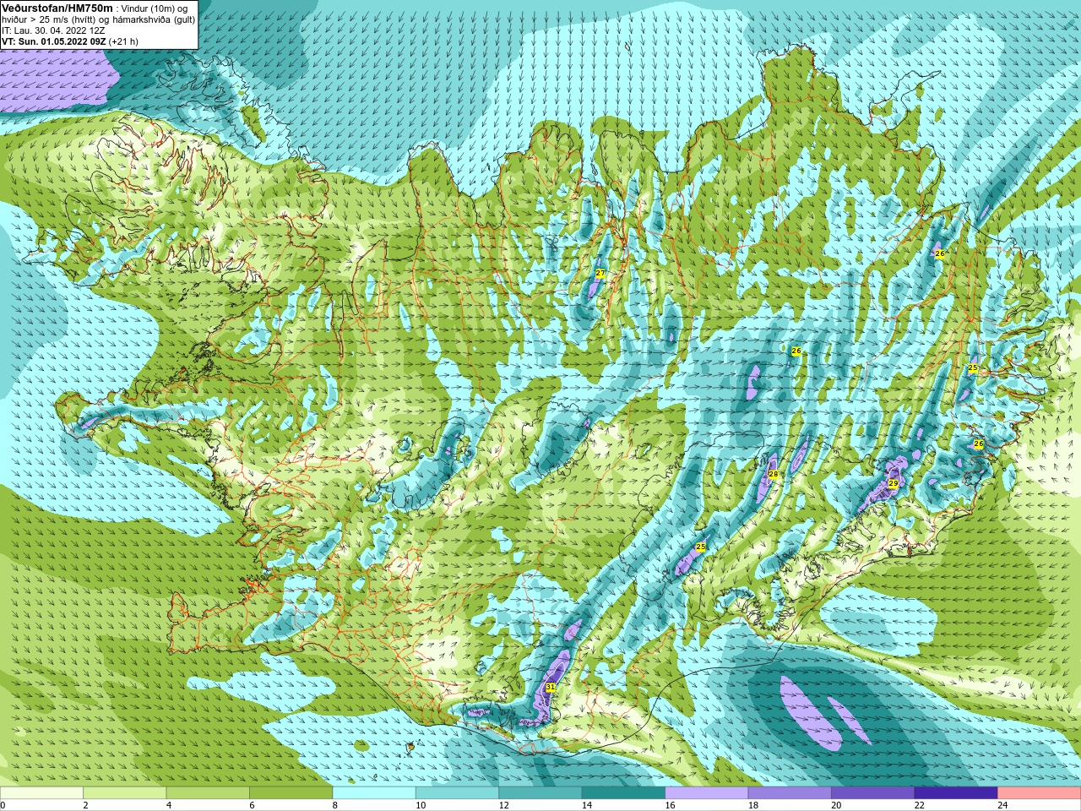Click the legend swatch between 12 and 14

[540, 793]
